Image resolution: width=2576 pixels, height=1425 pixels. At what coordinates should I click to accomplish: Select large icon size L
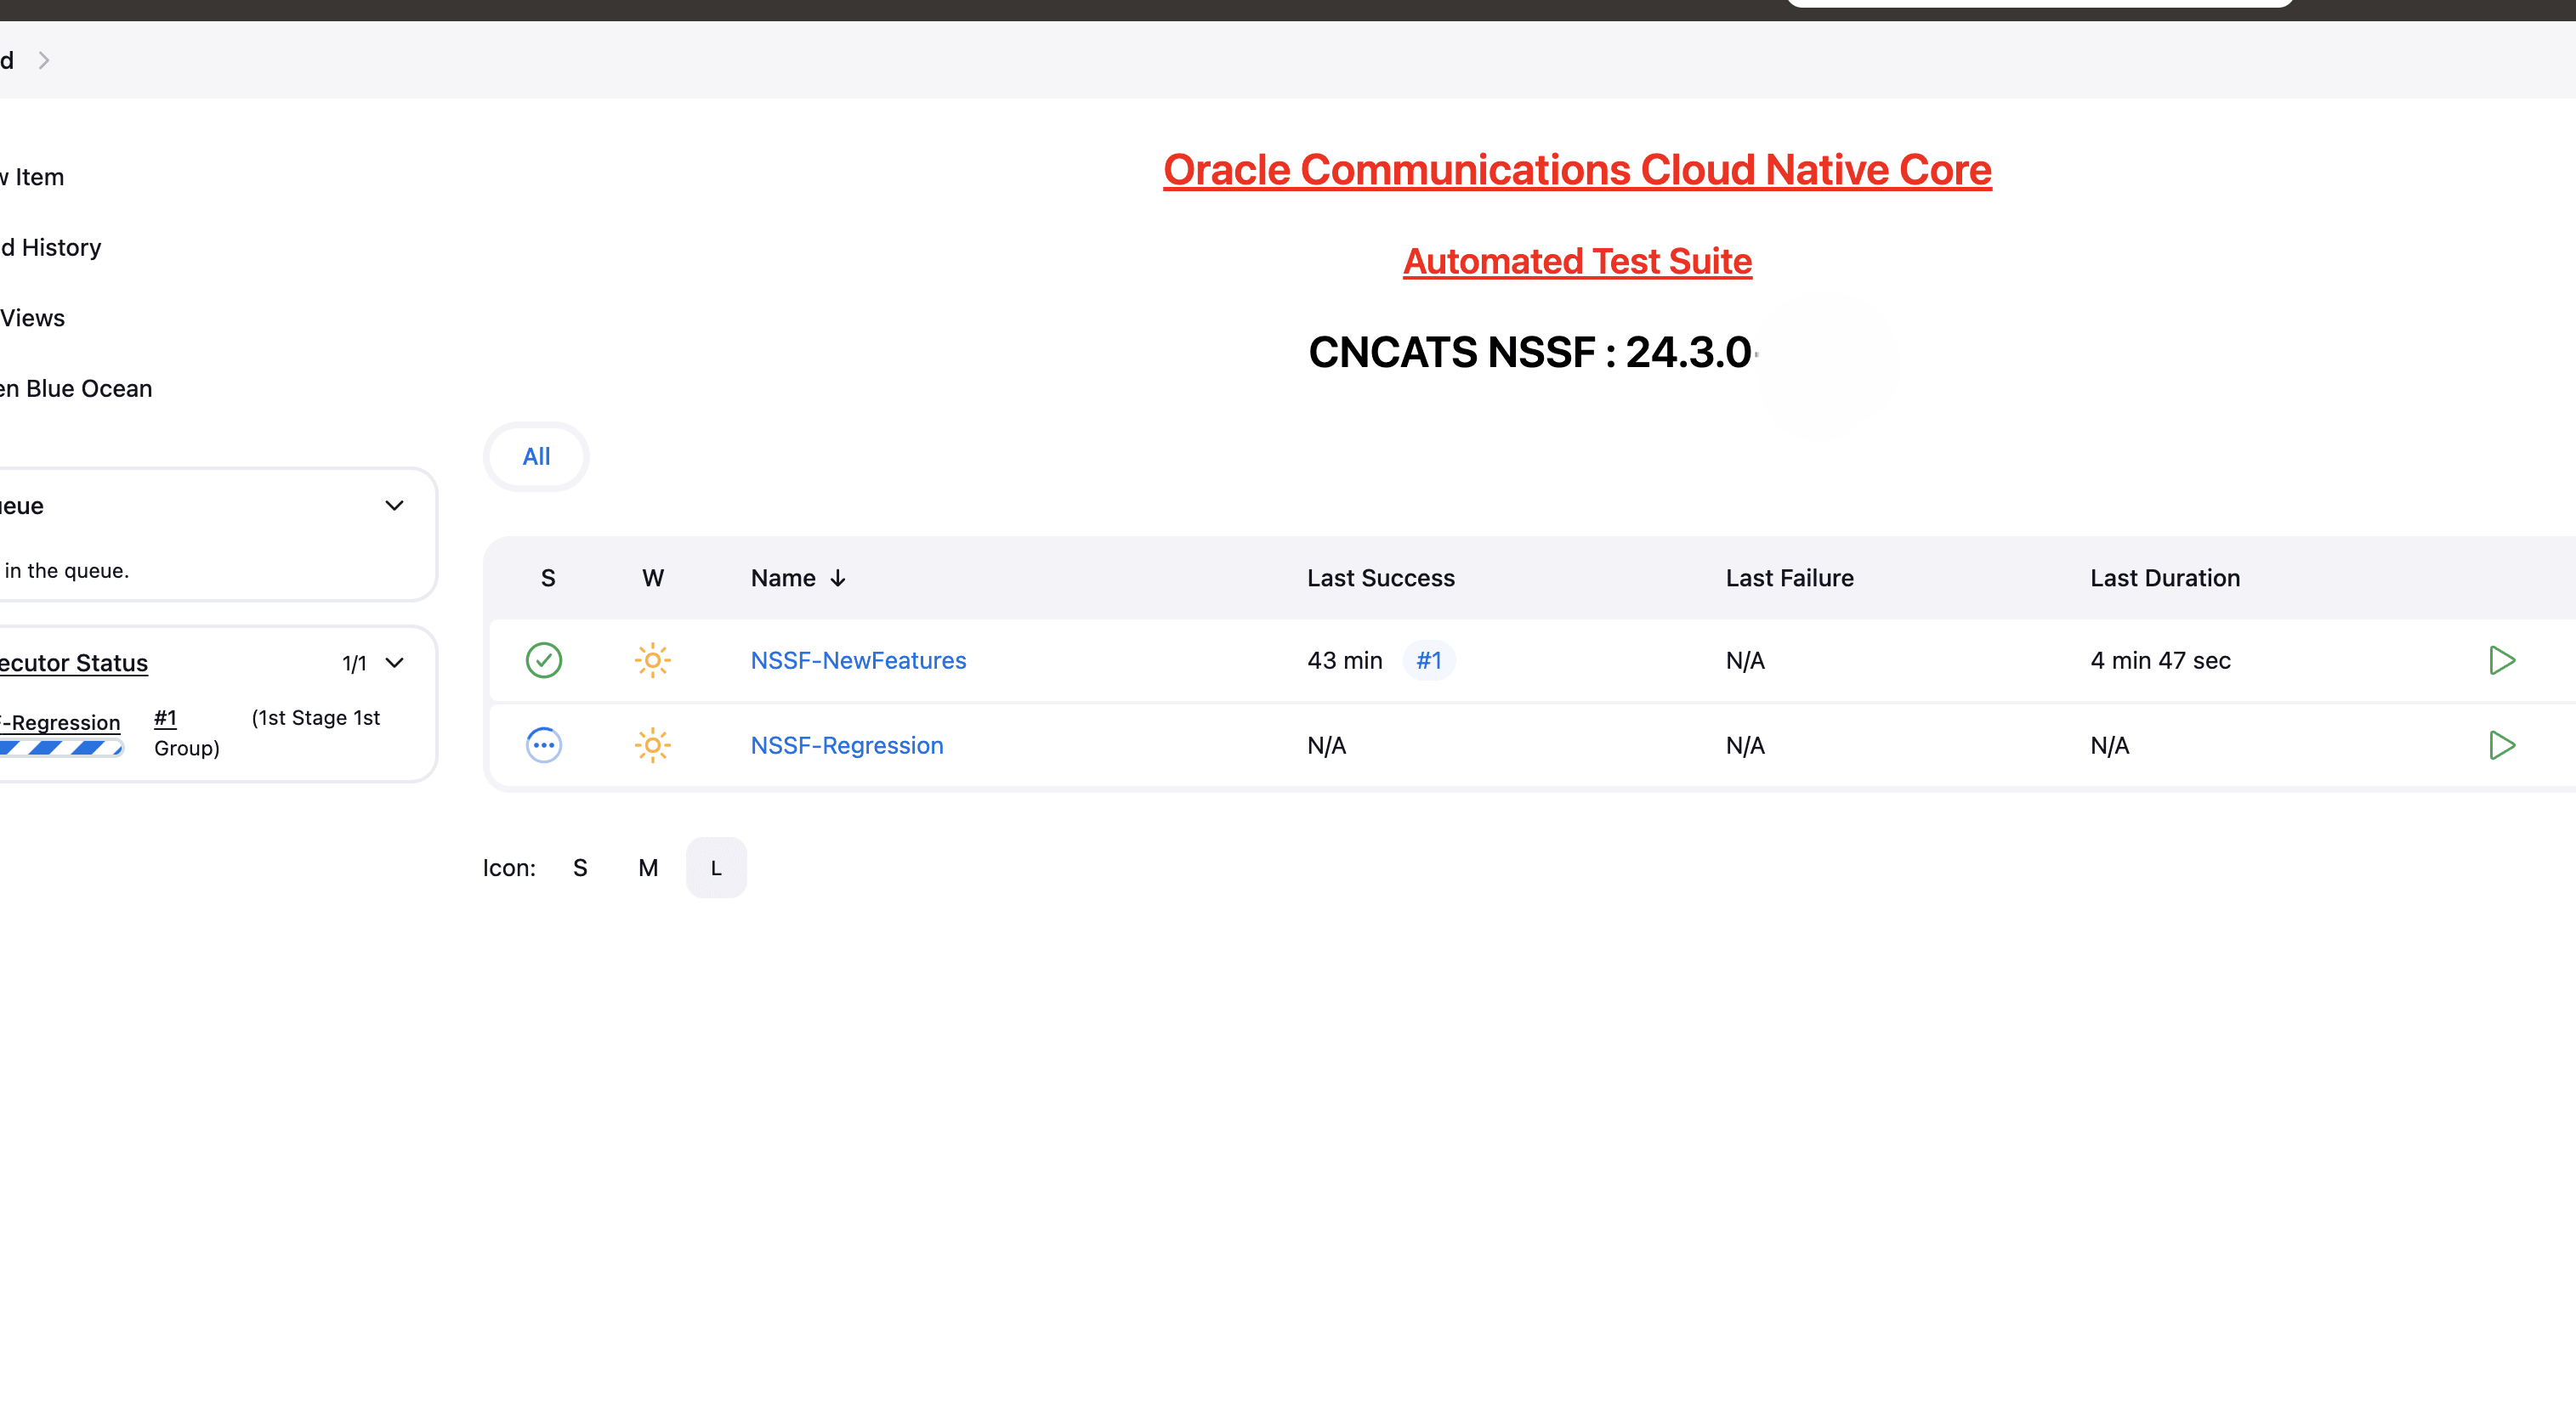716,868
